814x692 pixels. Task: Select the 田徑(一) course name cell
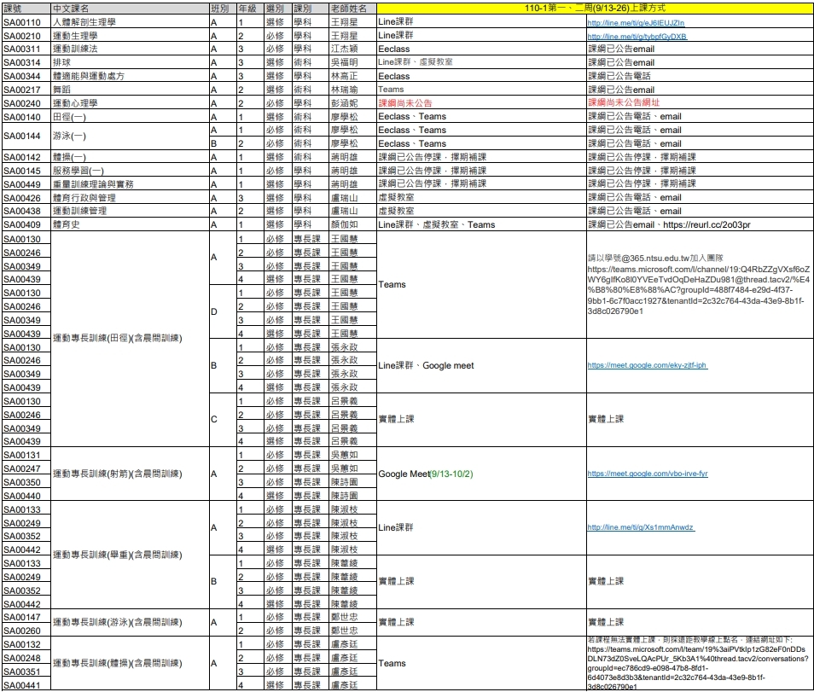pyautogui.click(x=131, y=116)
